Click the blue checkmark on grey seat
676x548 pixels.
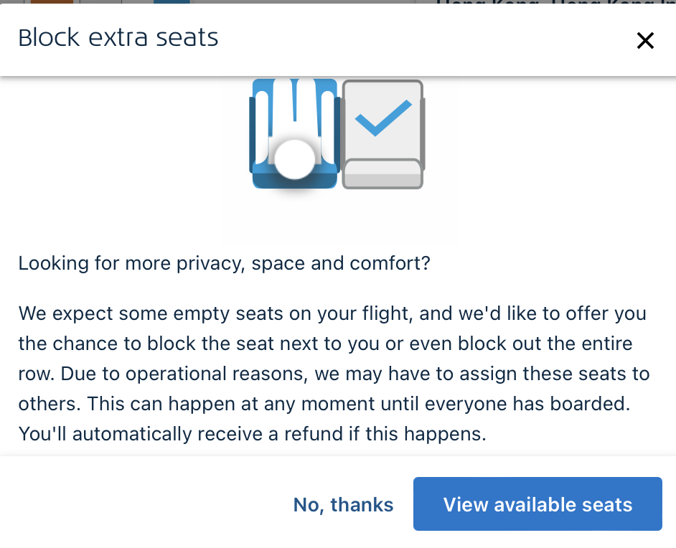[383, 119]
